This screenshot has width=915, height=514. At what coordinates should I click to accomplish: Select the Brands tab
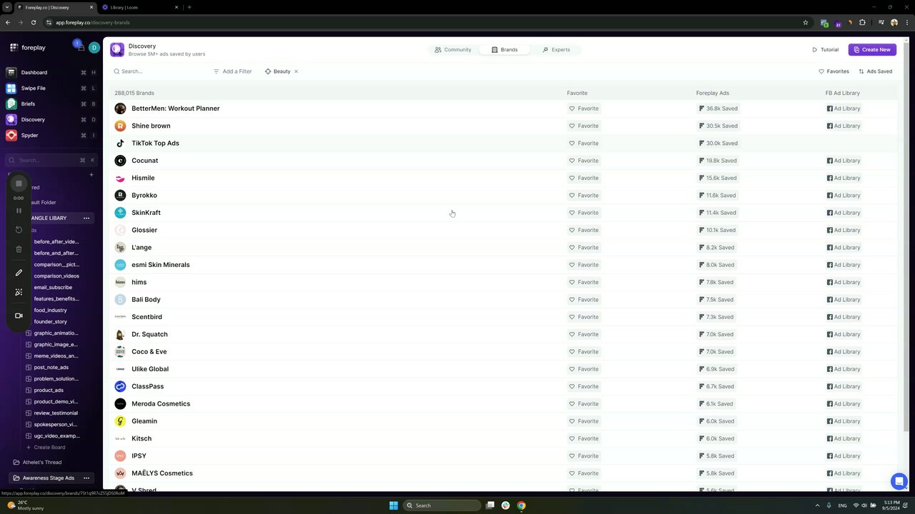coord(504,50)
